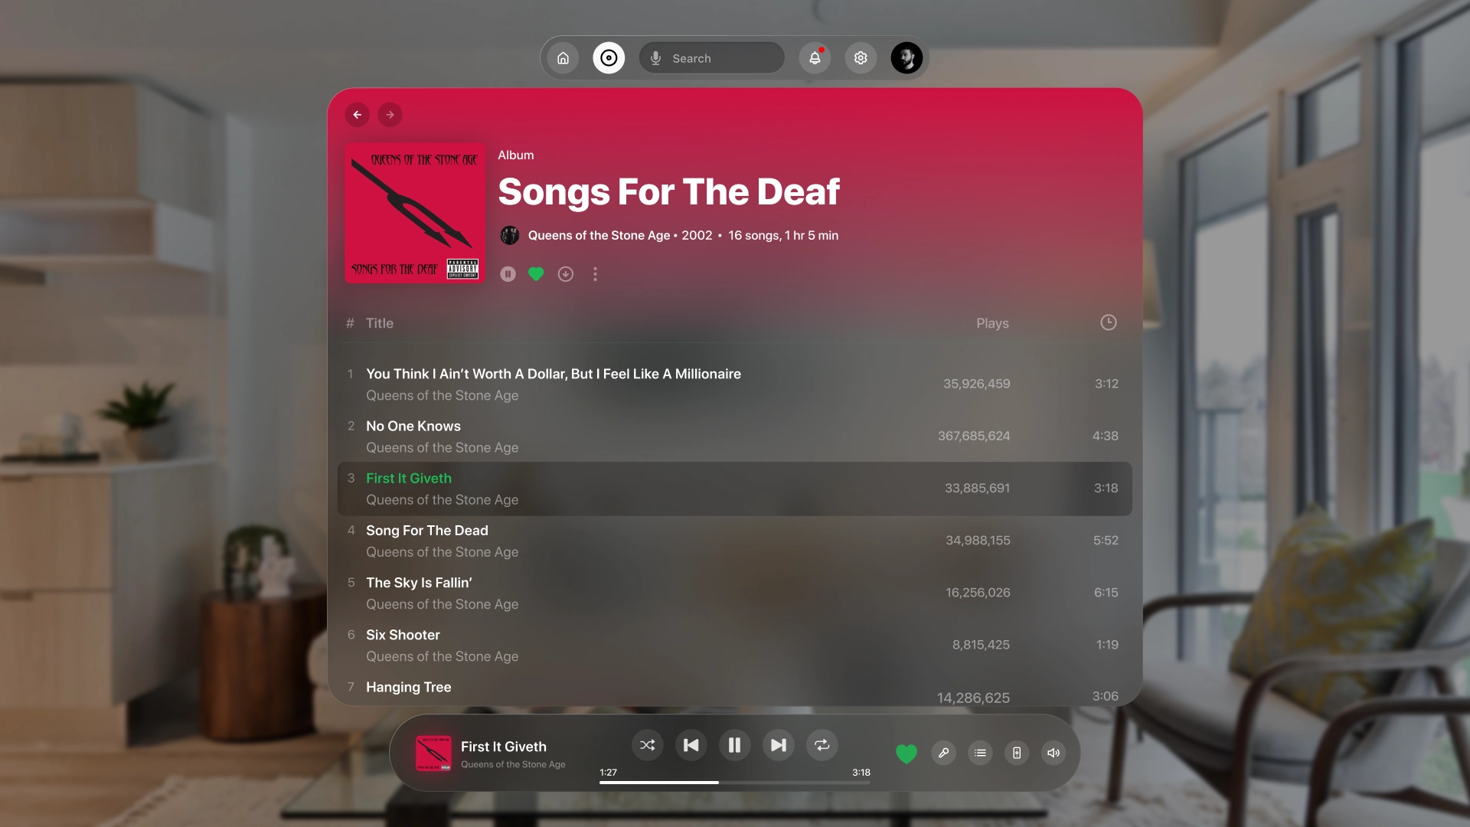Toggle the heart/save album button

pyautogui.click(x=536, y=273)
